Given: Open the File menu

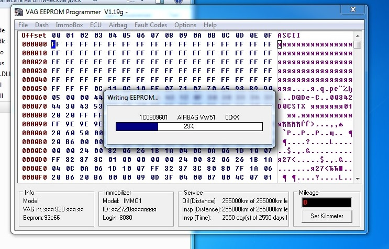Looking at the screenshot, I should (x=23, y=25).
